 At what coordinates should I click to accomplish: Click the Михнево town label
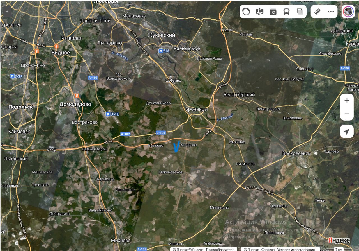[121, 241]
